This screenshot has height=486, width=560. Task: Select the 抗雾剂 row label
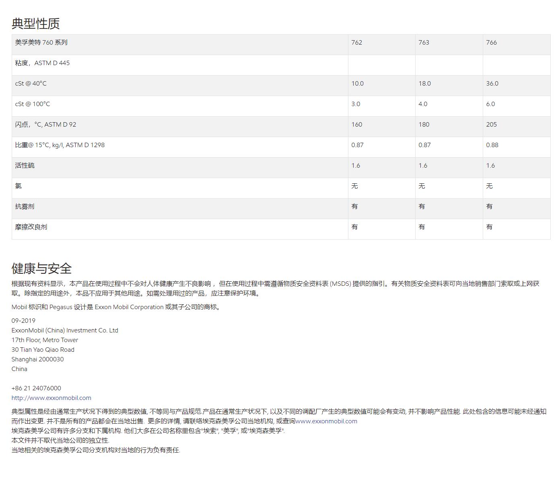pyautogui.click(x=25, y=207)
